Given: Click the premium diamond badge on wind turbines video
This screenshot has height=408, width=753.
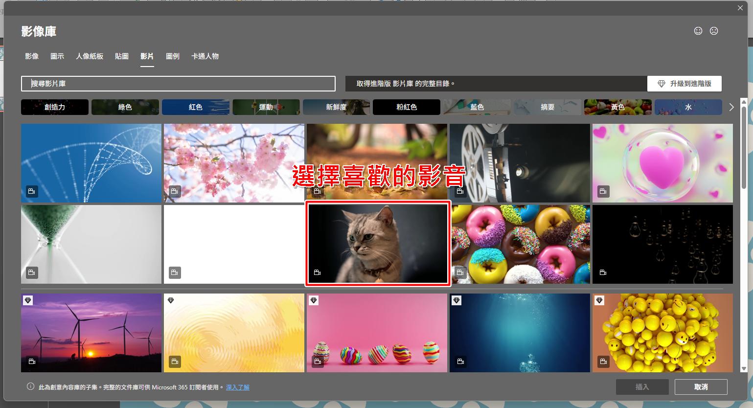Looking at the screenshot, I should (x=28, y=300).
